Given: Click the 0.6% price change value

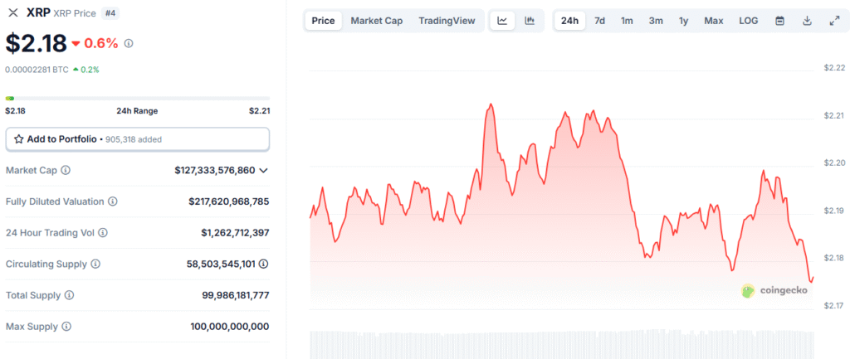Looking at the screenshot, I should click(x=100, y=43).
